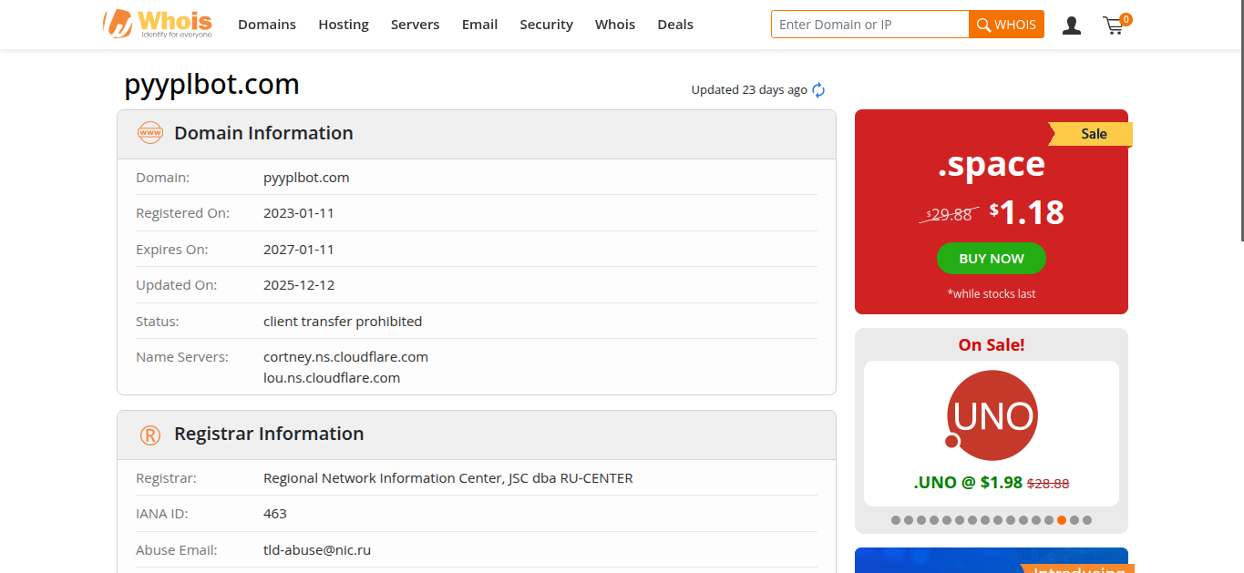Click the Whois logo in header

click(x=158, y=24)
